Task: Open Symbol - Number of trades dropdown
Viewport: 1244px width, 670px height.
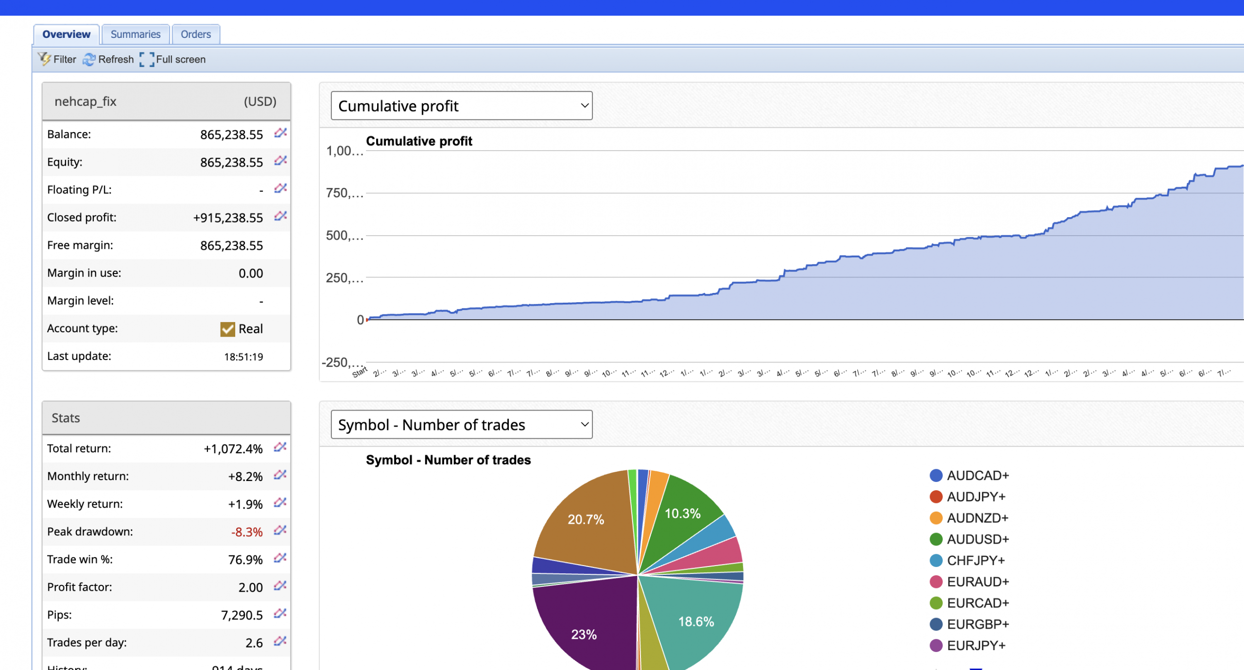Action: (461, 425)
